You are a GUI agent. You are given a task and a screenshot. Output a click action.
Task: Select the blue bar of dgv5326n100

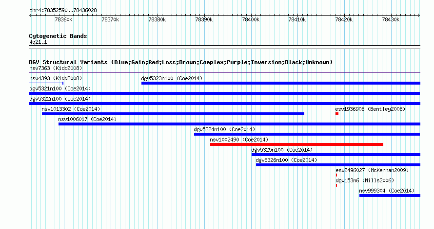pyautogui.click(x=338, y=165)
